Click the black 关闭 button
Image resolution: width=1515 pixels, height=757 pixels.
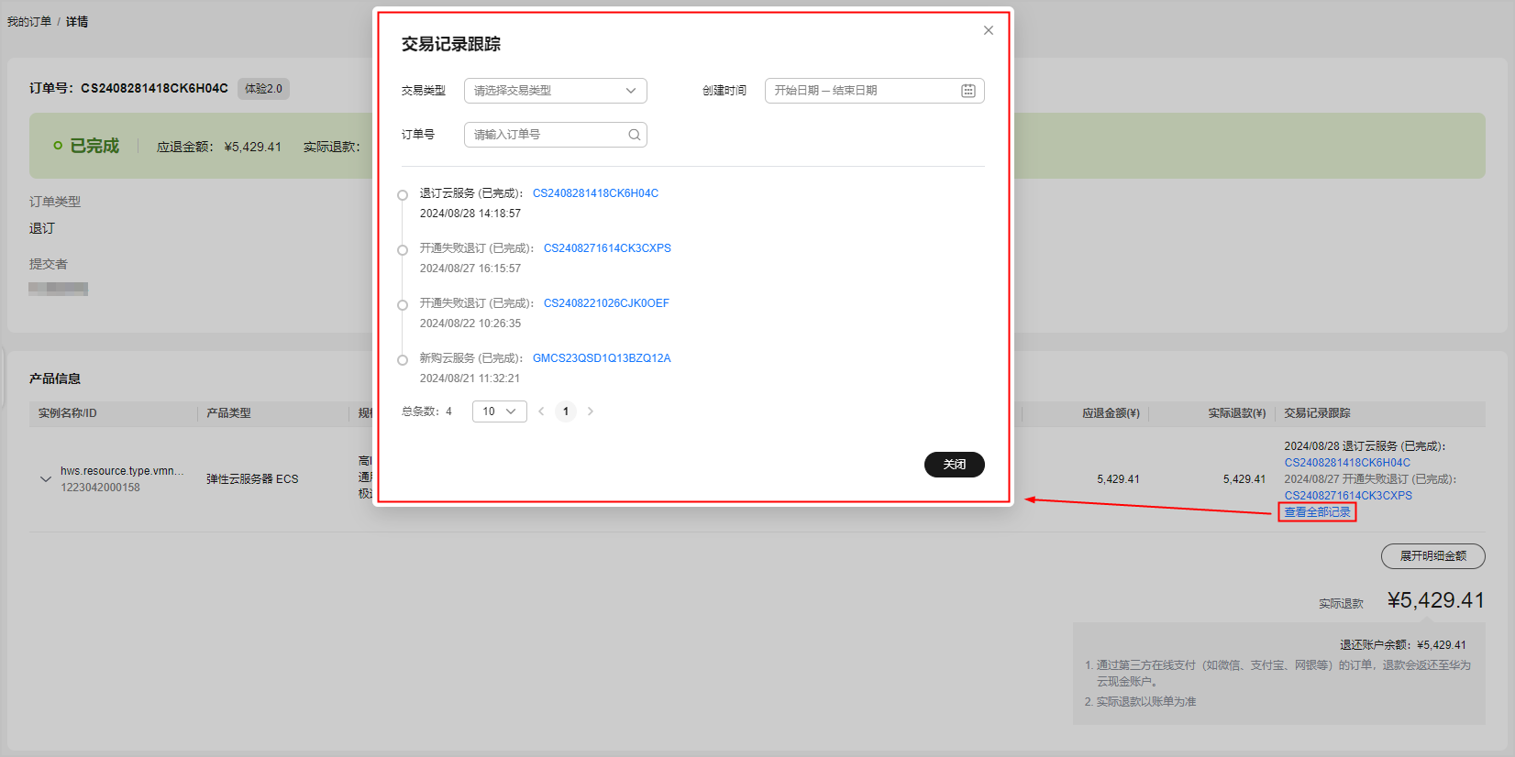tap(954, 465)
